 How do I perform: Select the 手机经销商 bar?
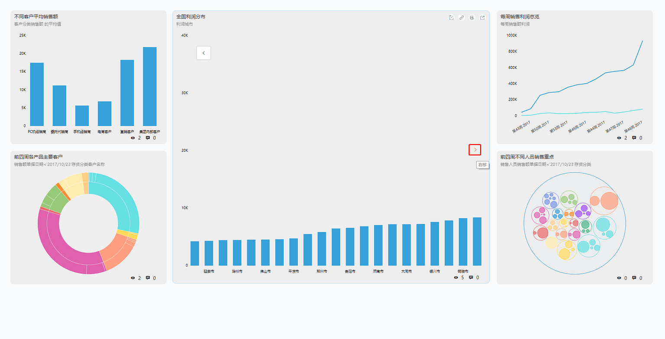click(82, 116)
